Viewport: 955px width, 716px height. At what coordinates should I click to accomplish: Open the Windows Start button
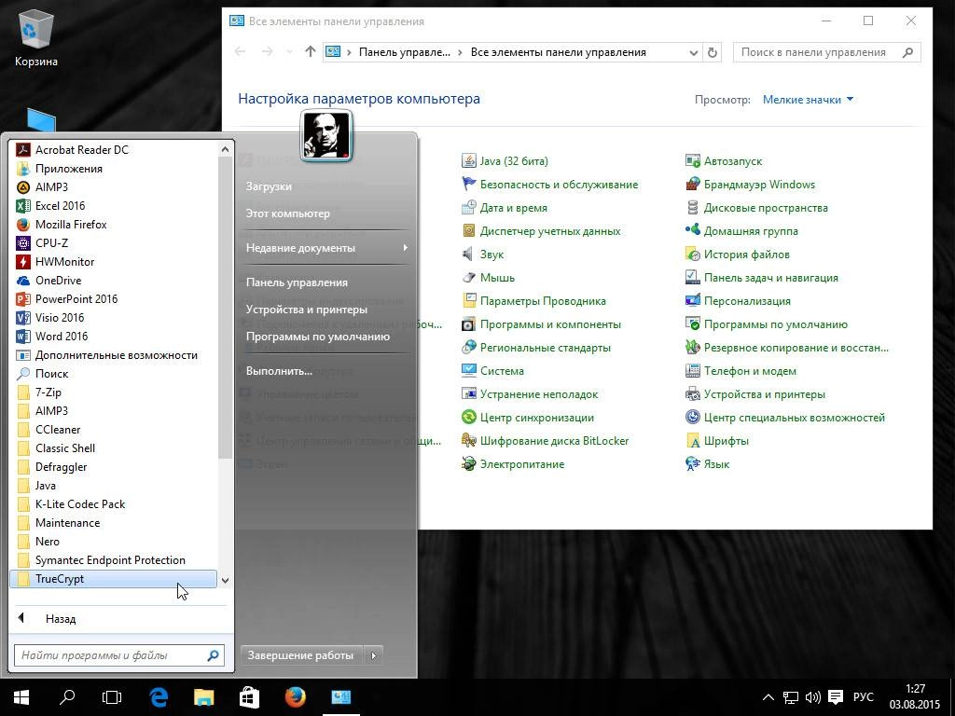pos(22,697)
